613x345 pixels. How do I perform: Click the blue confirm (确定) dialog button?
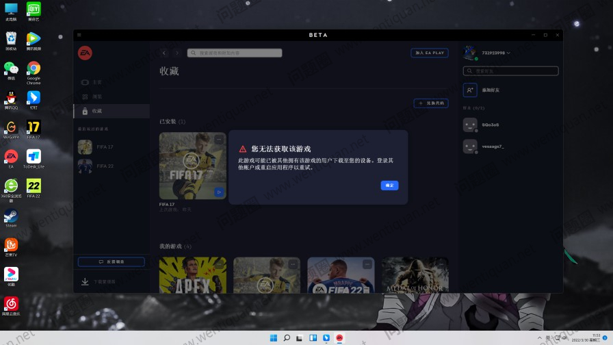389,186
